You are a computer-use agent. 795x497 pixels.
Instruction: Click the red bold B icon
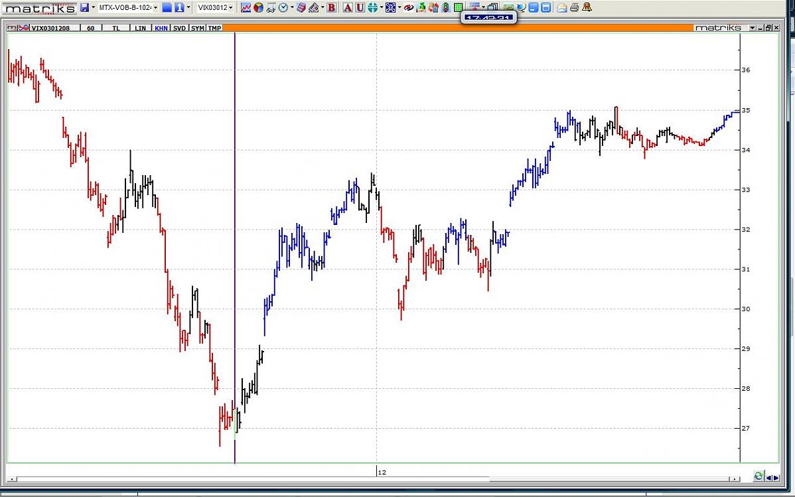coord(332,7)
